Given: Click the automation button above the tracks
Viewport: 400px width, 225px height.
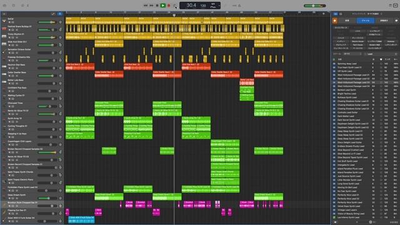Looking at the screenshot, I should tap(52, 14).
